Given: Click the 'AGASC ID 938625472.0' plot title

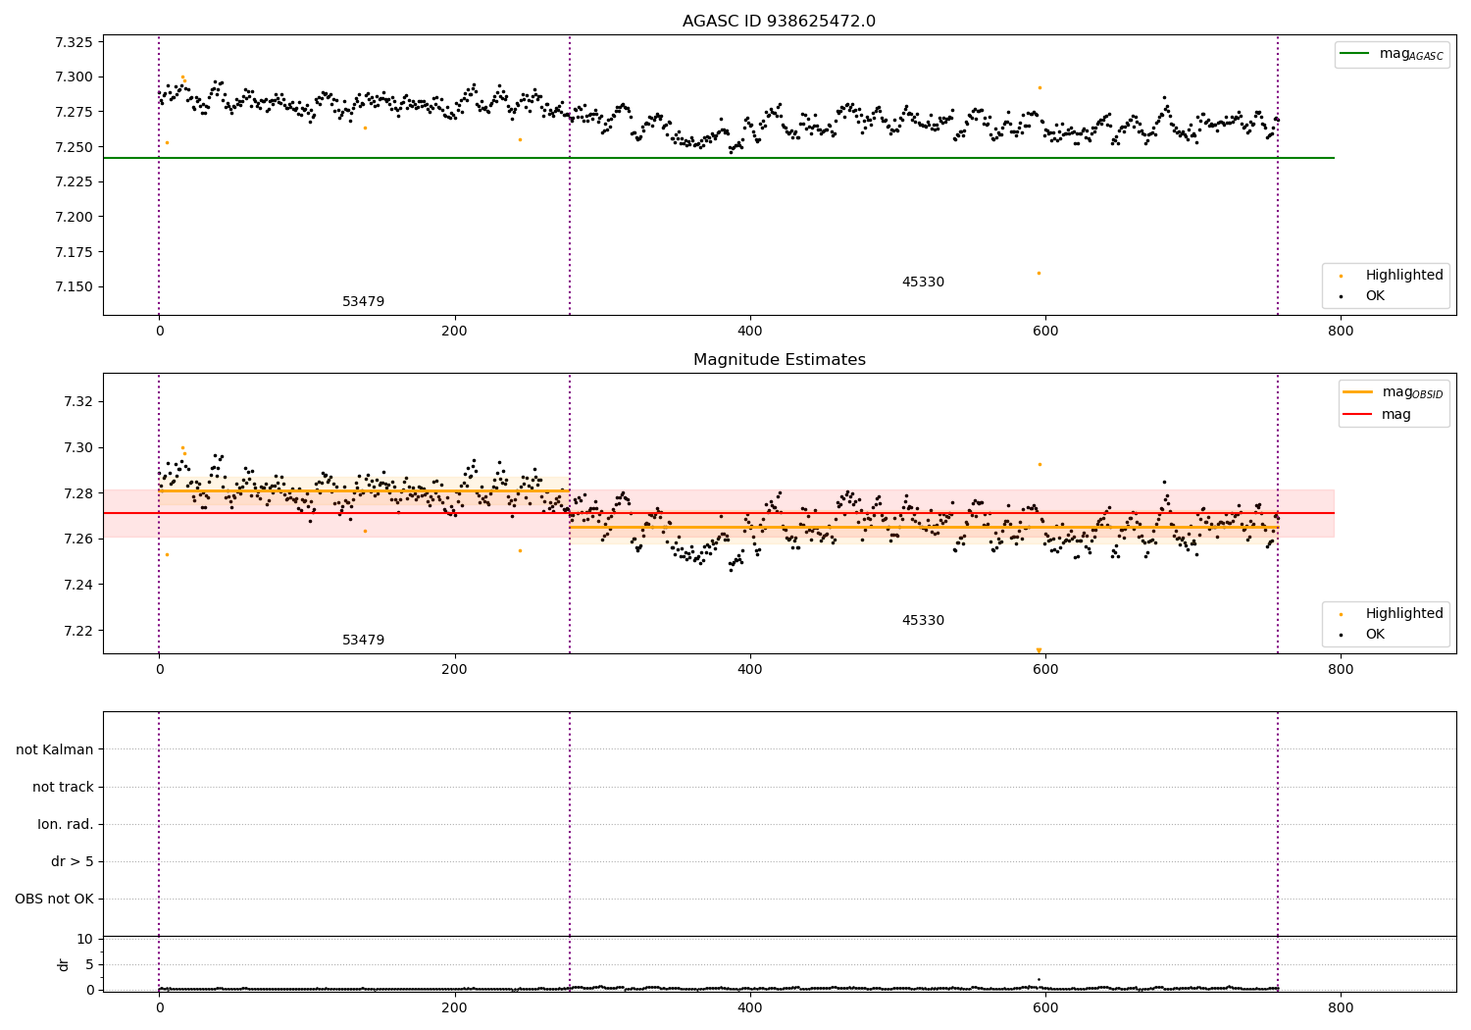Looking at the screenshot, I should (x=780, y=22).
